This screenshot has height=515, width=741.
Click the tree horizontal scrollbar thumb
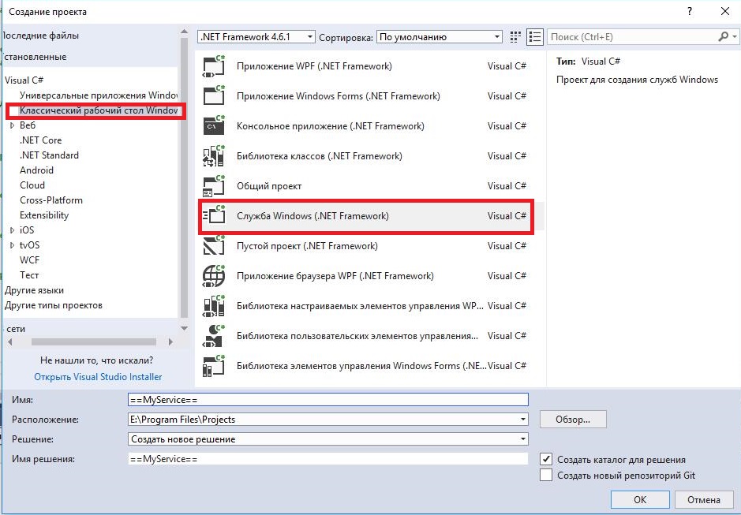pyautogui.click(x=94, y=341)
